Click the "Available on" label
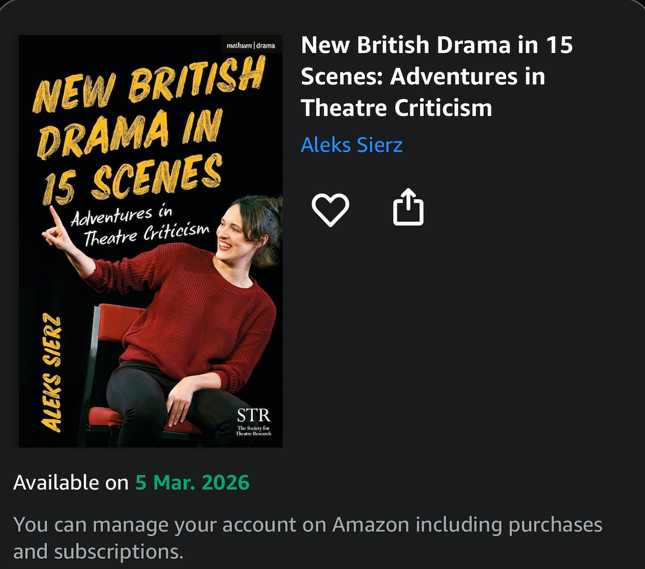645x569 pixels. 71,483
